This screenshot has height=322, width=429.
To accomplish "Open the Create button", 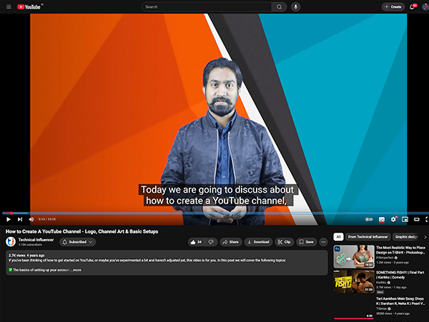I will [393, 7].
